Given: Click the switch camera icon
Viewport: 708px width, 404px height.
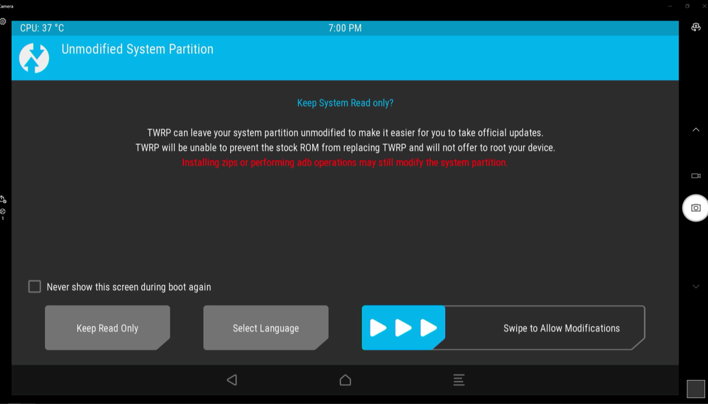Looking at the screenshot, I should coord(696,27).
